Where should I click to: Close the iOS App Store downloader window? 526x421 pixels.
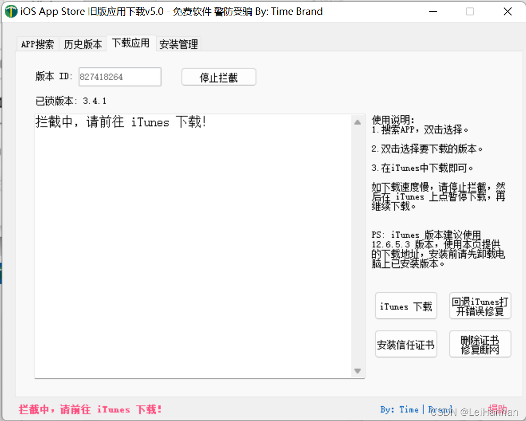[507, 12]
